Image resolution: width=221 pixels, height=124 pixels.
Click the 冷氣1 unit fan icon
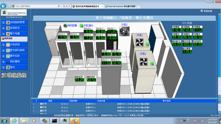click(139, 42)
